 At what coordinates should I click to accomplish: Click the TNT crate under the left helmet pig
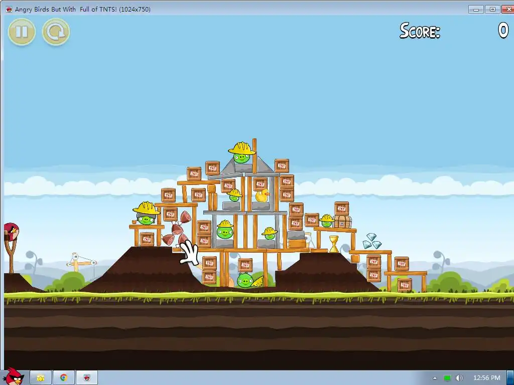(147, 239)
